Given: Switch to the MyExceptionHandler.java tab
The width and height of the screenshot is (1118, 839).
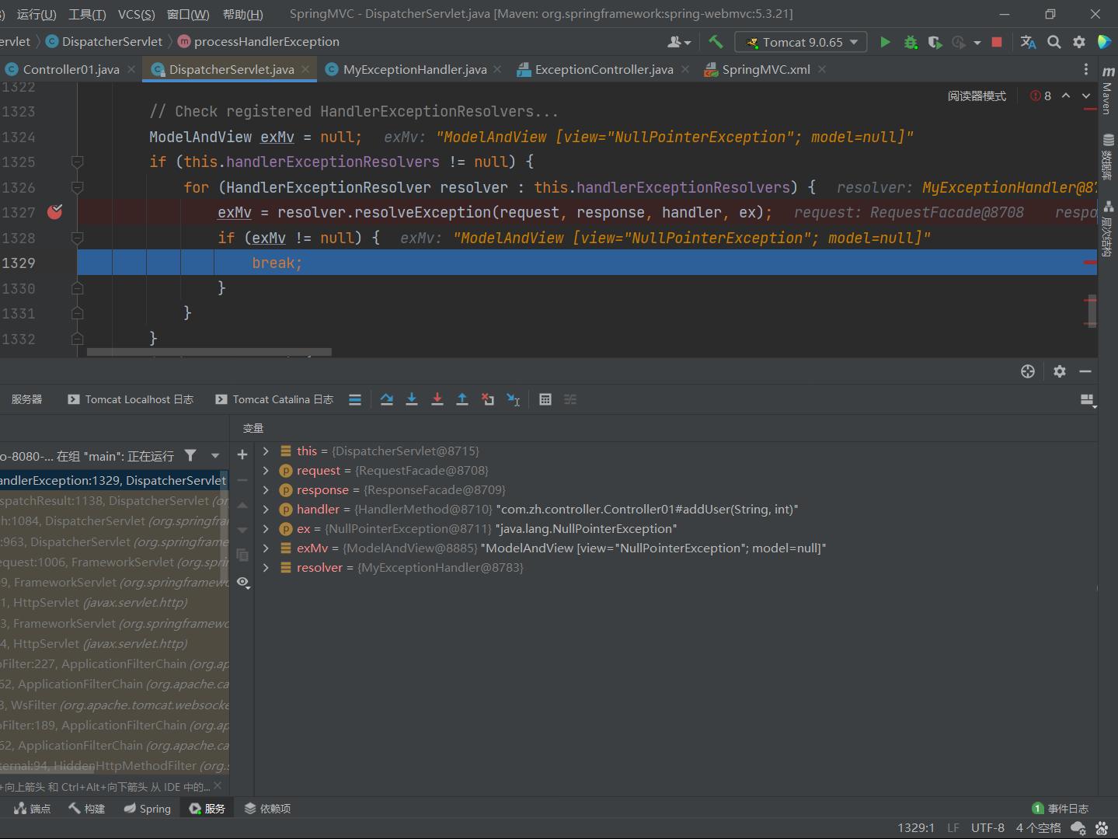Looking at the screenshot, I should [414, 69].
